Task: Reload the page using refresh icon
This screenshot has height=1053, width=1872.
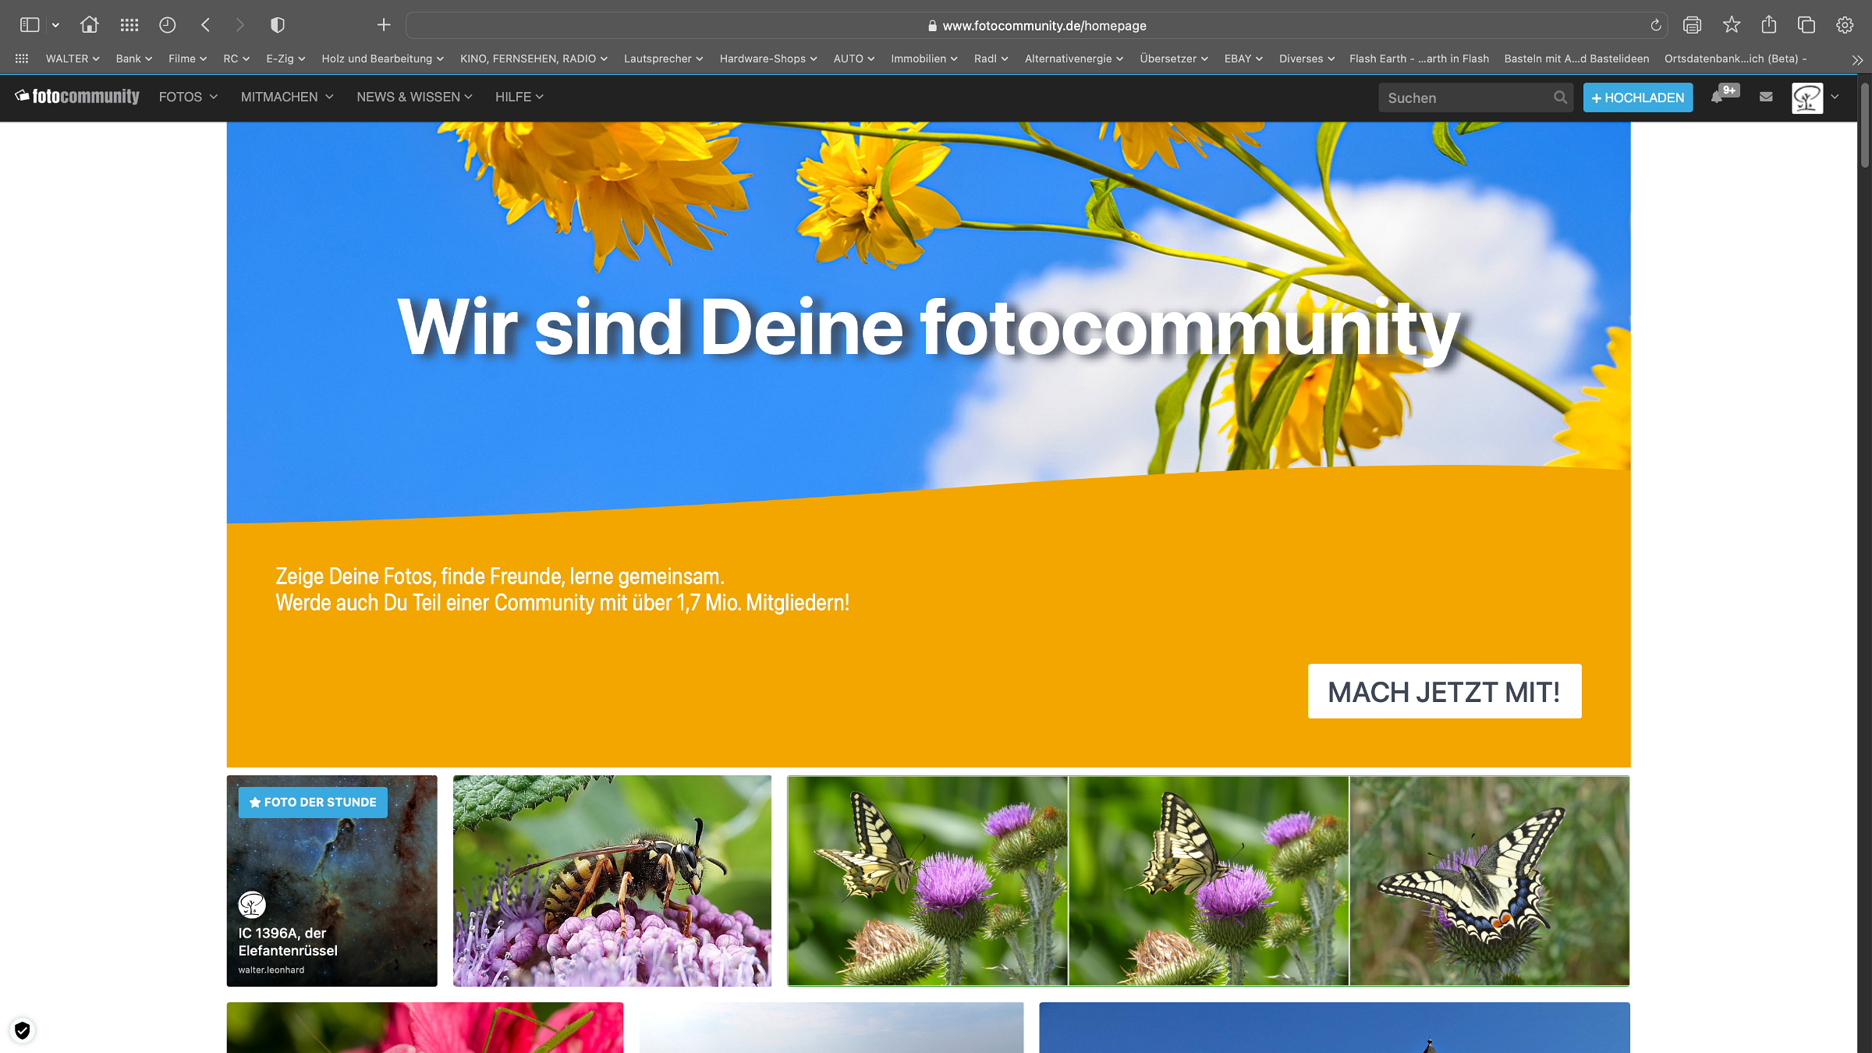Action: pos(1655,26)
